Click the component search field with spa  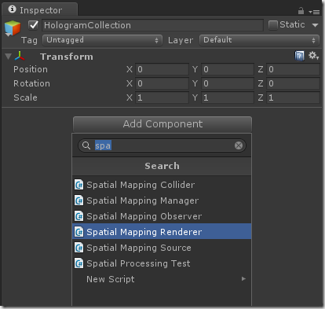point(162,145)
